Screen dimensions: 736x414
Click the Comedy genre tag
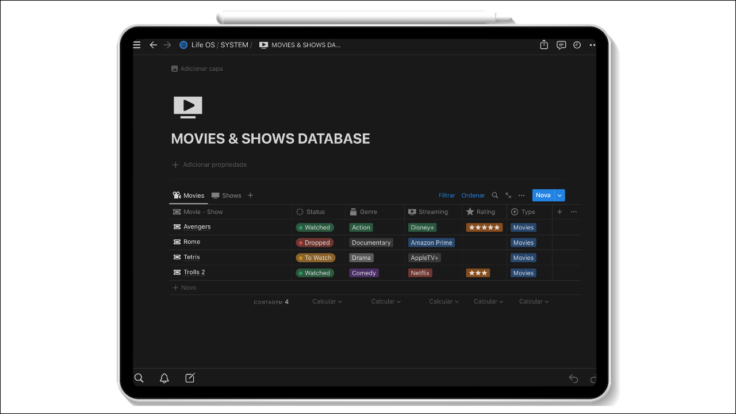point(364,273)
